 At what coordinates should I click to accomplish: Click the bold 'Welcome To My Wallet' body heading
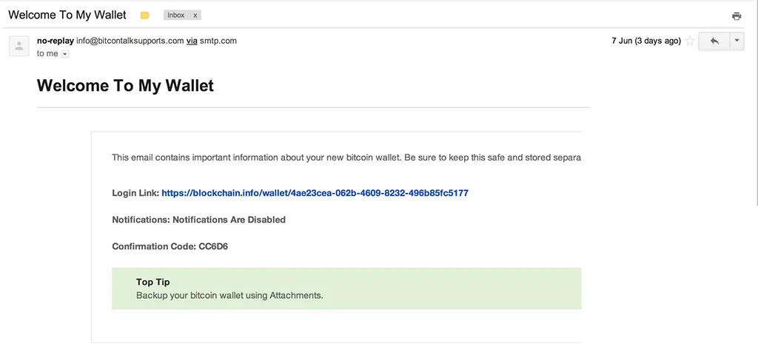[125, 86]
